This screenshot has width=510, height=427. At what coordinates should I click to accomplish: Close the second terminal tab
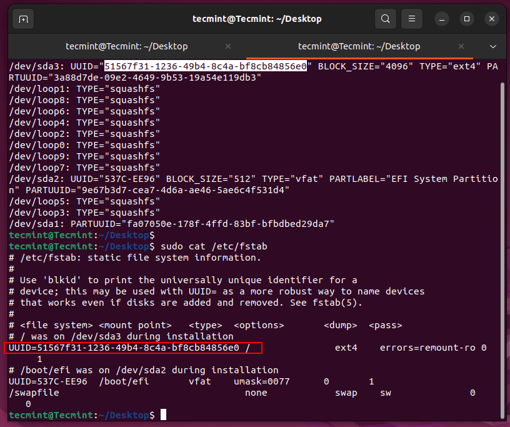[461, 46]
